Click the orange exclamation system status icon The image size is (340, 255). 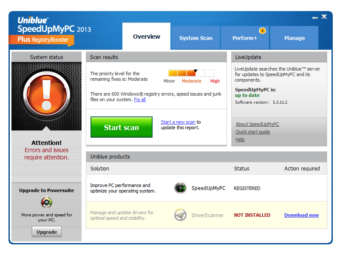[x=46, y=94]
